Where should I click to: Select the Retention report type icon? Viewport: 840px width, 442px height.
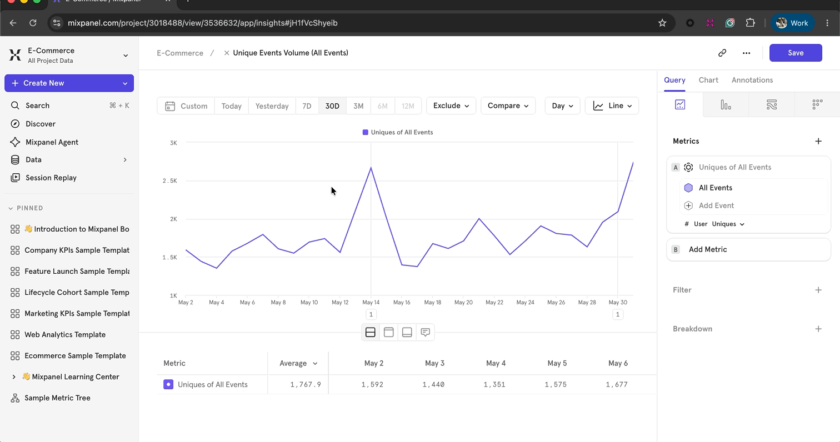click(817, 104)
